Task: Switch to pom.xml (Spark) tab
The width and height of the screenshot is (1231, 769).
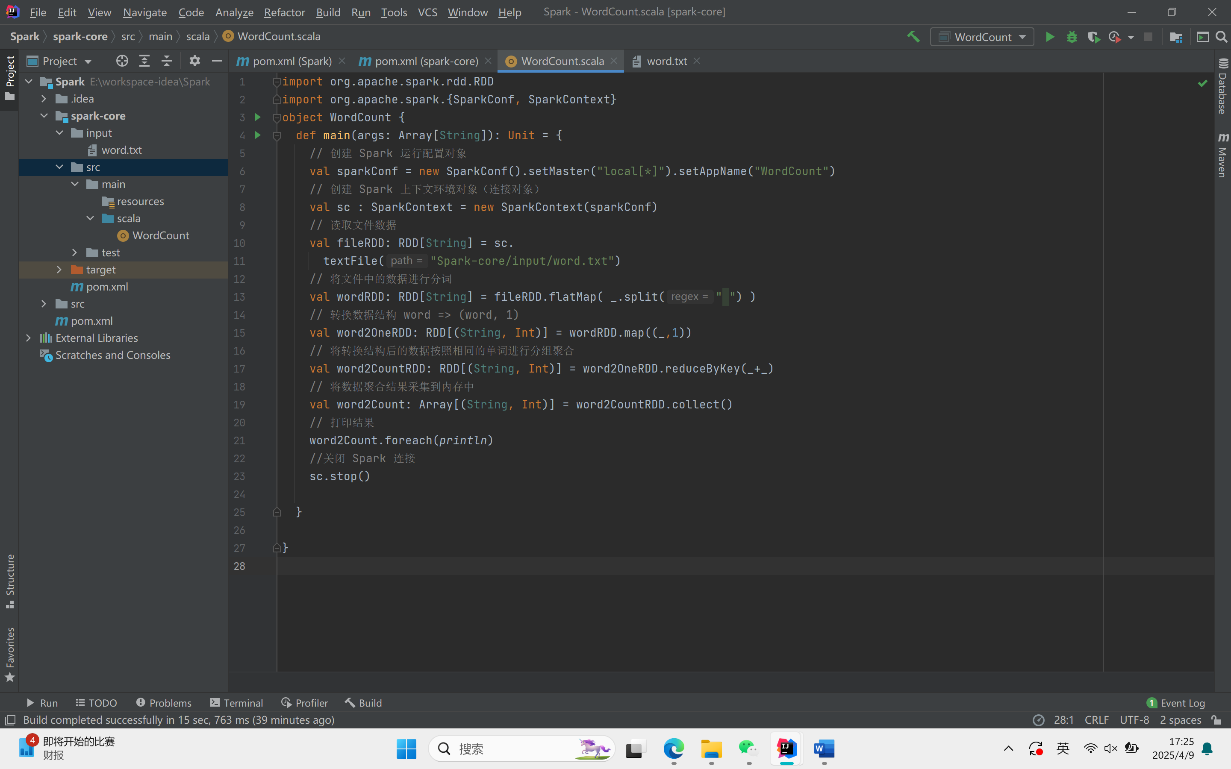Action: (x=291, y=61)
